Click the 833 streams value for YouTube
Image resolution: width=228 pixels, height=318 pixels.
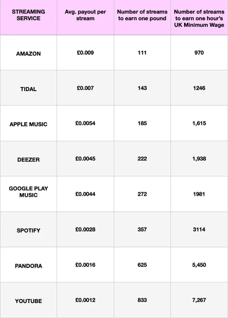point(142,300)
